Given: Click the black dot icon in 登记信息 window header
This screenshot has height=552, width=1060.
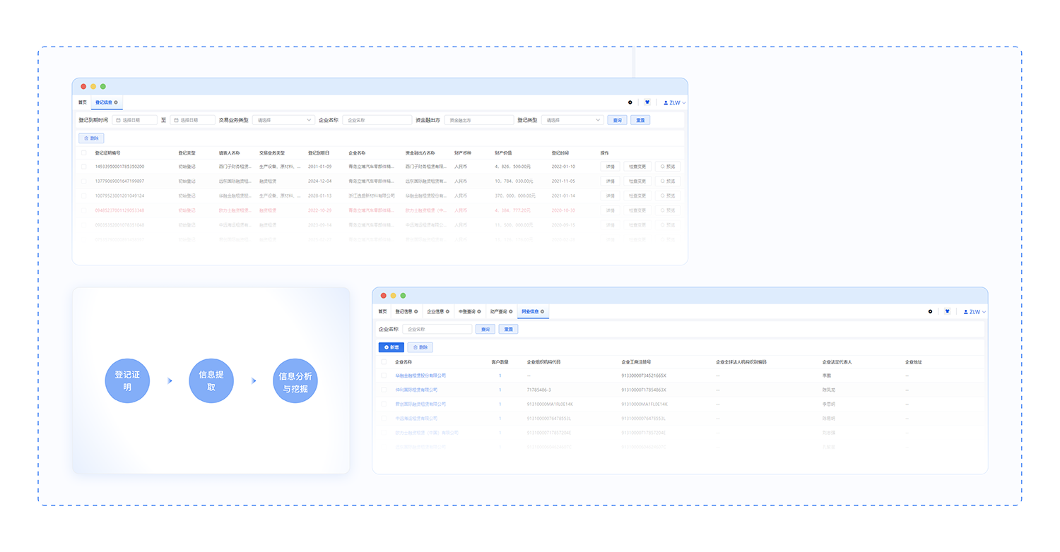Looking at the screenshot, I should click(x=630, y=102).
